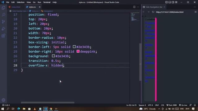Click the navigation selector breadcrumb

pyautogui.click(x=47, y=11)
